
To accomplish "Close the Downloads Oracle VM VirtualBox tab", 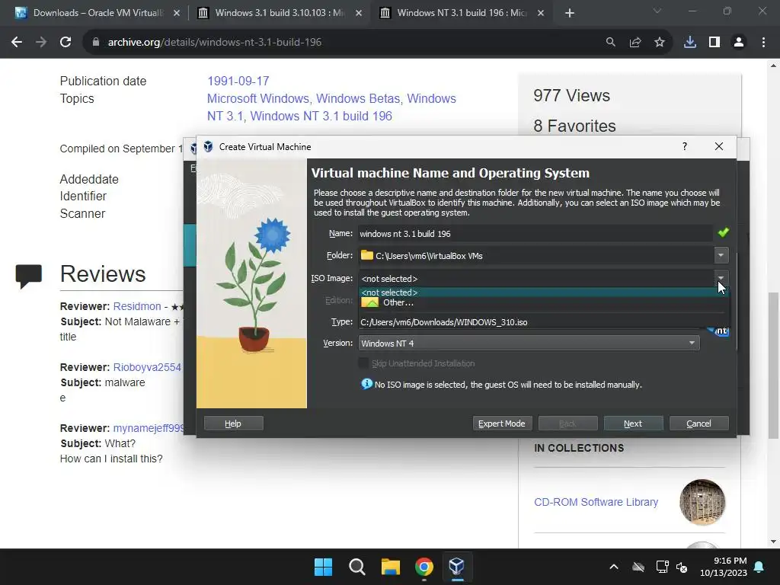I will pyautogui.click(x=176, y=13).
